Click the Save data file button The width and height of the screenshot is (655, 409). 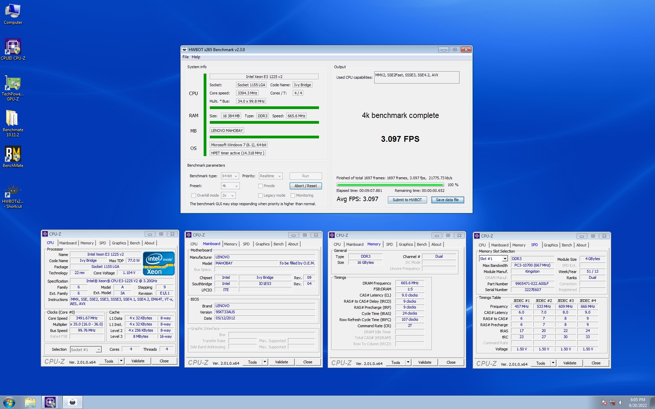(447, 200)
